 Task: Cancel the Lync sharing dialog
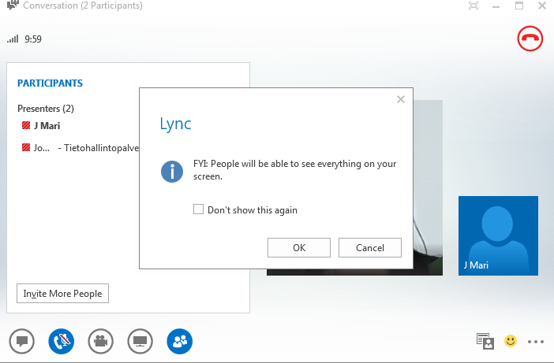(x=370, y=247)
